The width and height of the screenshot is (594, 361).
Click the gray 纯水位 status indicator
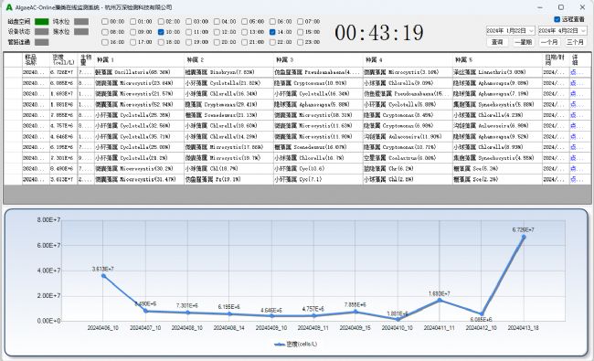coord(81,22)
